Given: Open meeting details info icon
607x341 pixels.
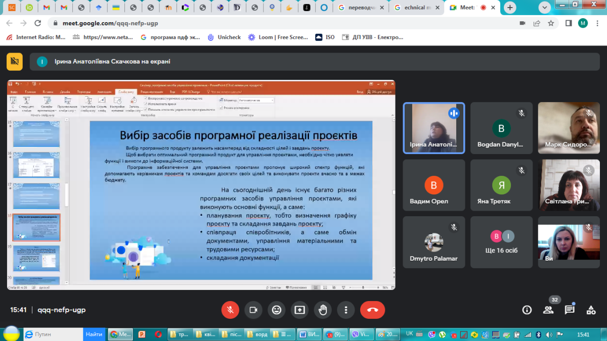Looking at the screenshot, I should coord(527,310).
